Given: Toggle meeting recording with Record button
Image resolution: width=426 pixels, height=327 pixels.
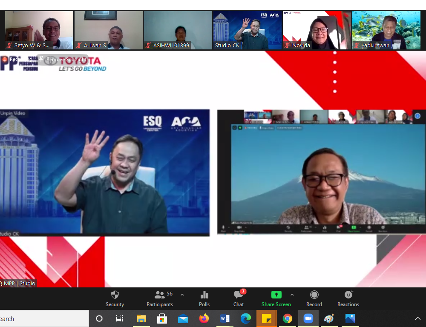Looking at the screenshot, I should click(314, 298).
